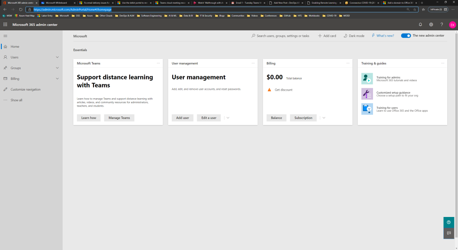The width and height of the screenshot is (458, 250).
Task: Switch to the Add New Post DevOps tab
Action: (x=286, y=3)
